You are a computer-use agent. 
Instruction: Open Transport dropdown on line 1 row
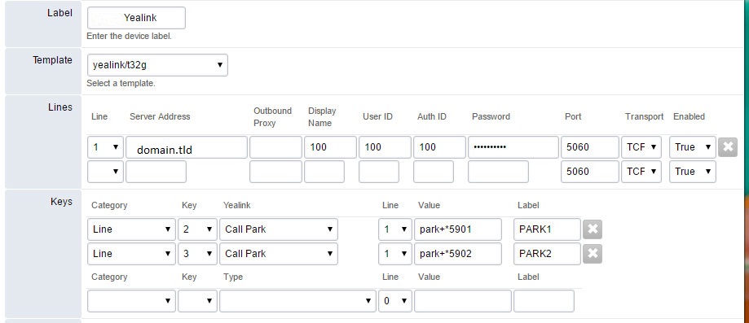[641, 147]
